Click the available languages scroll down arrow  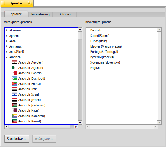80,123
